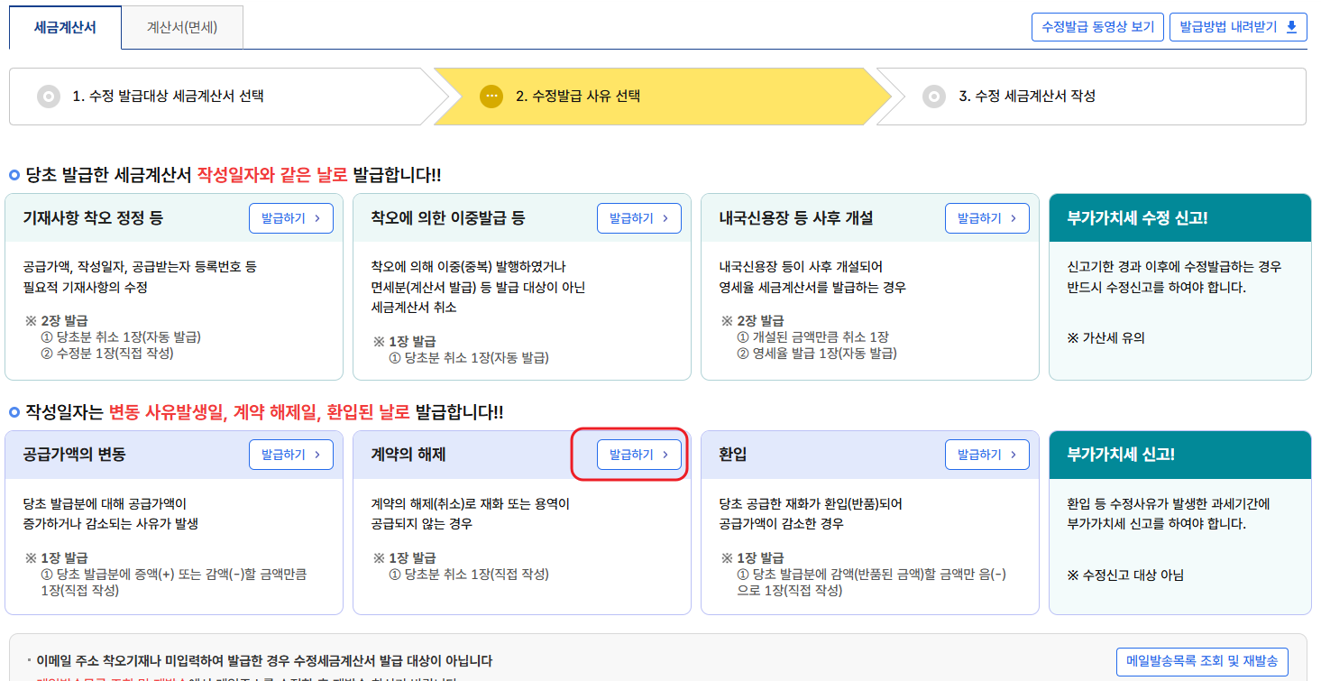Open 수정발급 동영상 보기

(1096, 27)
